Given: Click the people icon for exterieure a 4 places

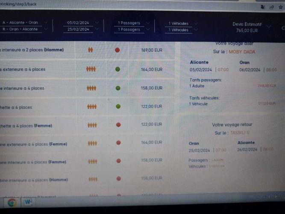Looking at the screenshot, I should coord(91,69).
